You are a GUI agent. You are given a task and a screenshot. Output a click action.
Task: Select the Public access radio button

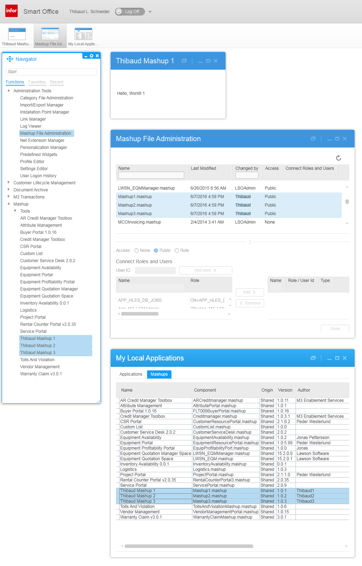click(156, 250)
